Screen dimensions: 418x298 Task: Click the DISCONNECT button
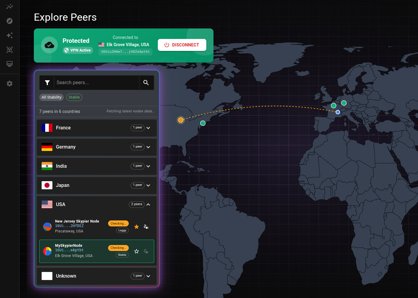click(182, 45)
